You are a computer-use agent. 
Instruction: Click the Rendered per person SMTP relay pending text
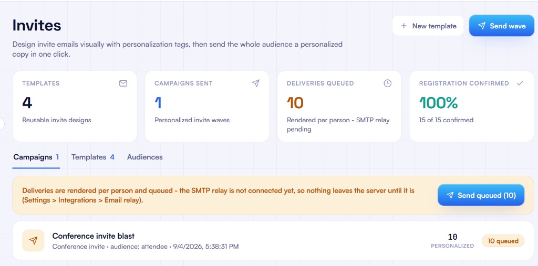(338, 125)
